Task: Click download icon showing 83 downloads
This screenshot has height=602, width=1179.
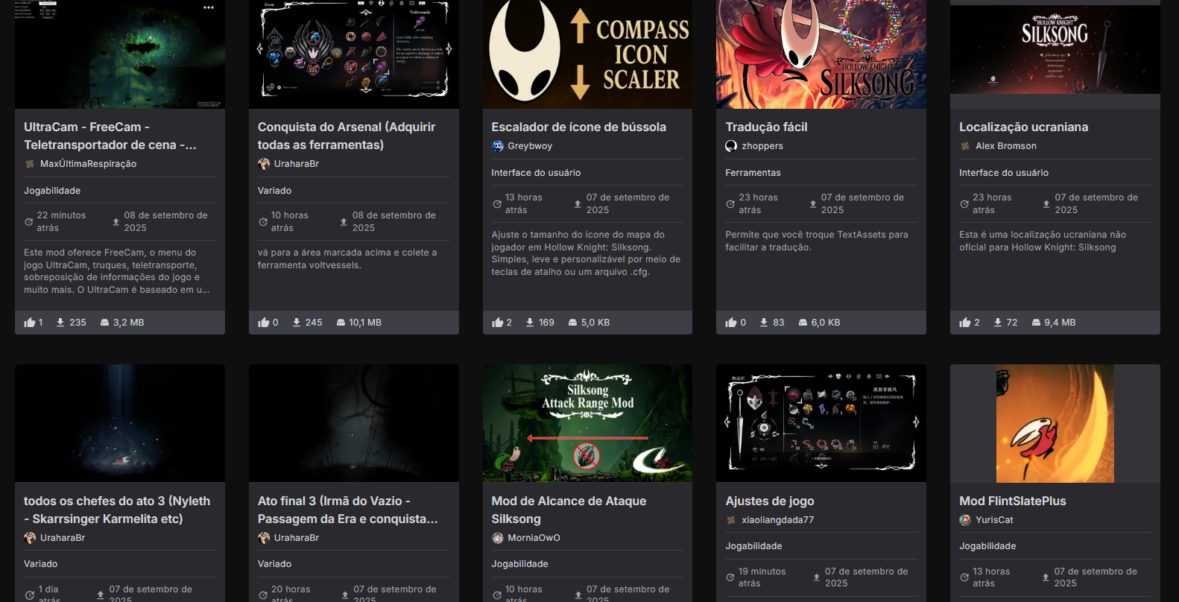Action: pos(764,323)
